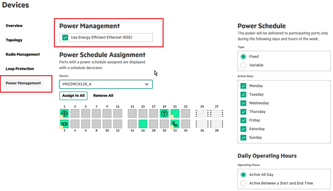The image size is (333, 191).
Task: Click the Remove All link
Action: (x=103, y=96)
